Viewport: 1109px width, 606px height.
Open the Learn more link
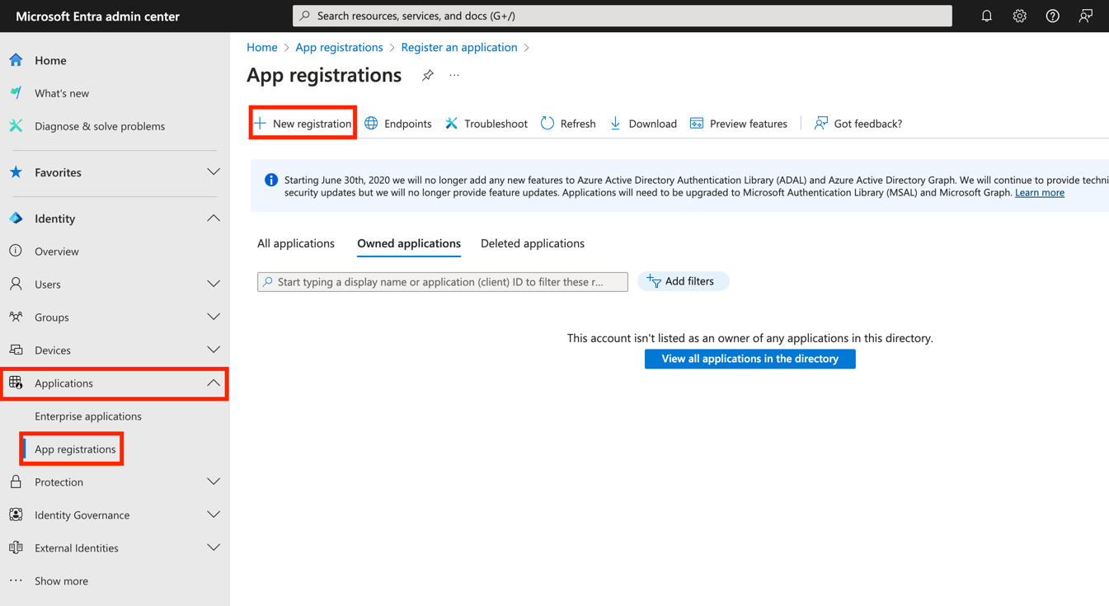coord(1039,193)
